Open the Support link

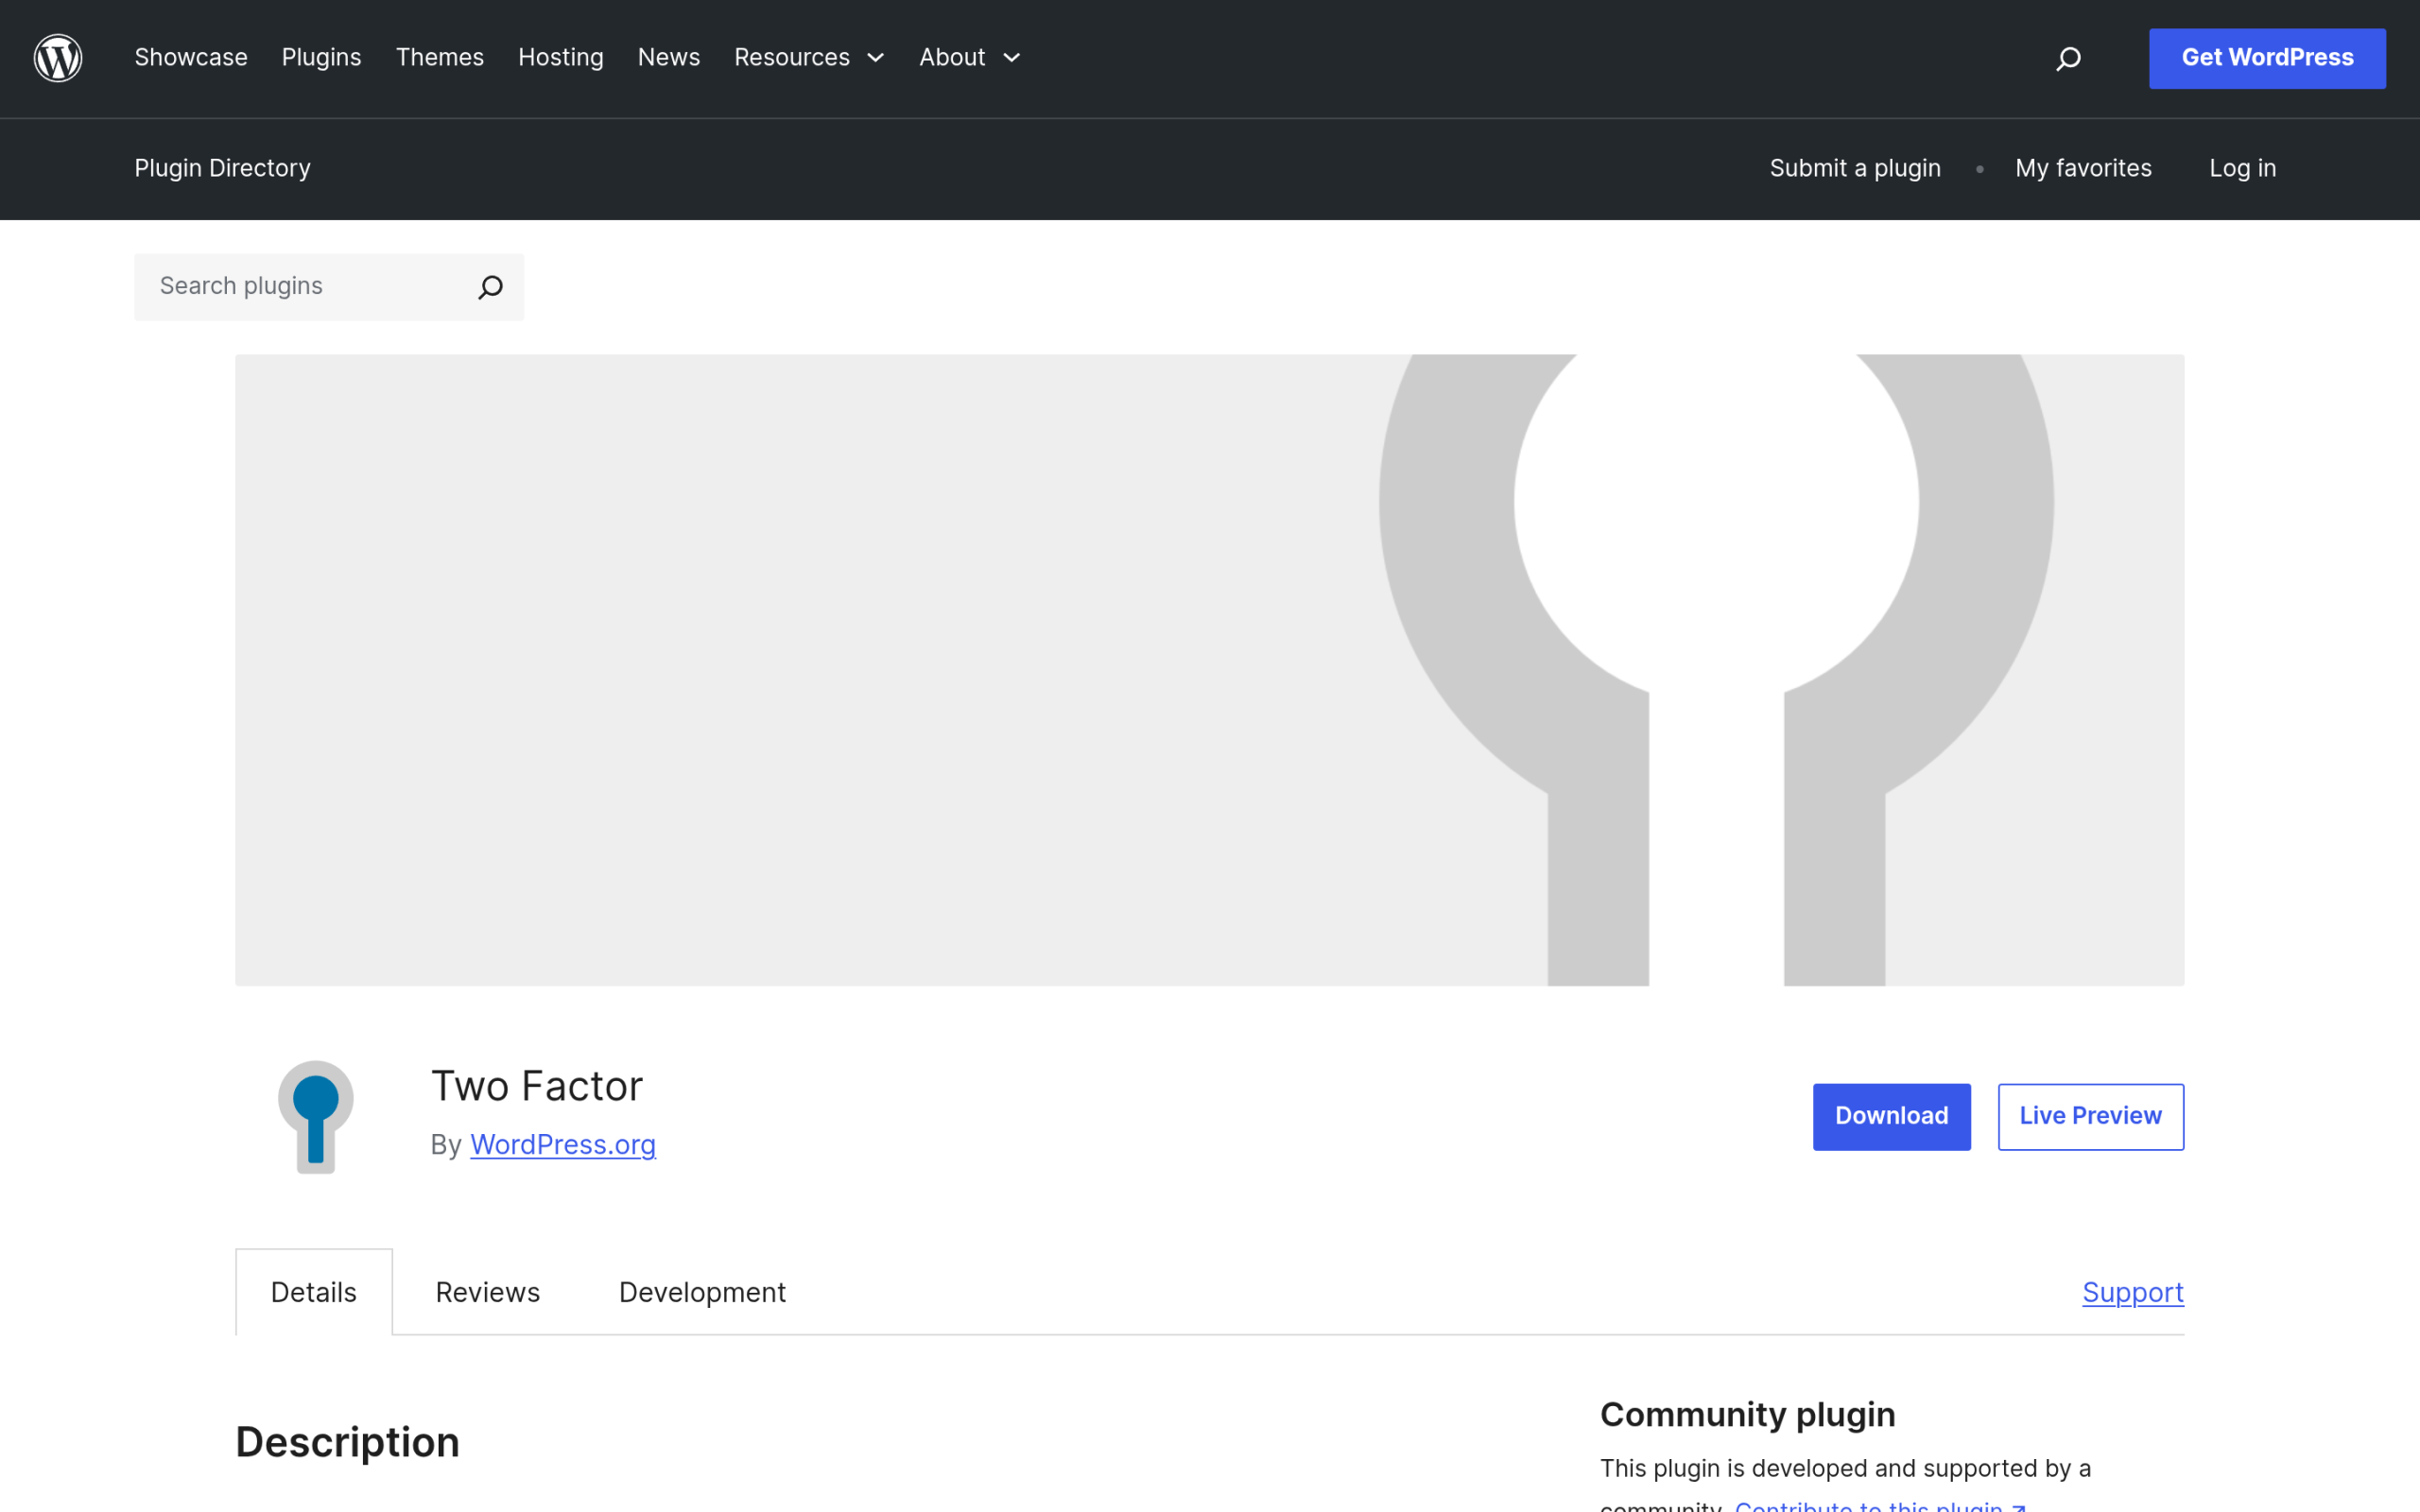(x=2133, y=1292)
